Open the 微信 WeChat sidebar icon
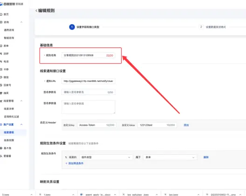Image resolution: width=246 pixels, height=196 pixels. coord(1,77)
